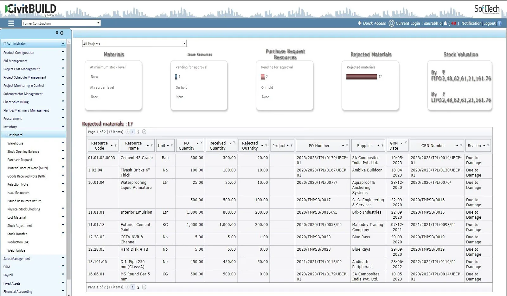Pin the sidebar navigation panel
The image size is (507, 296).
(x=57, y=33)
